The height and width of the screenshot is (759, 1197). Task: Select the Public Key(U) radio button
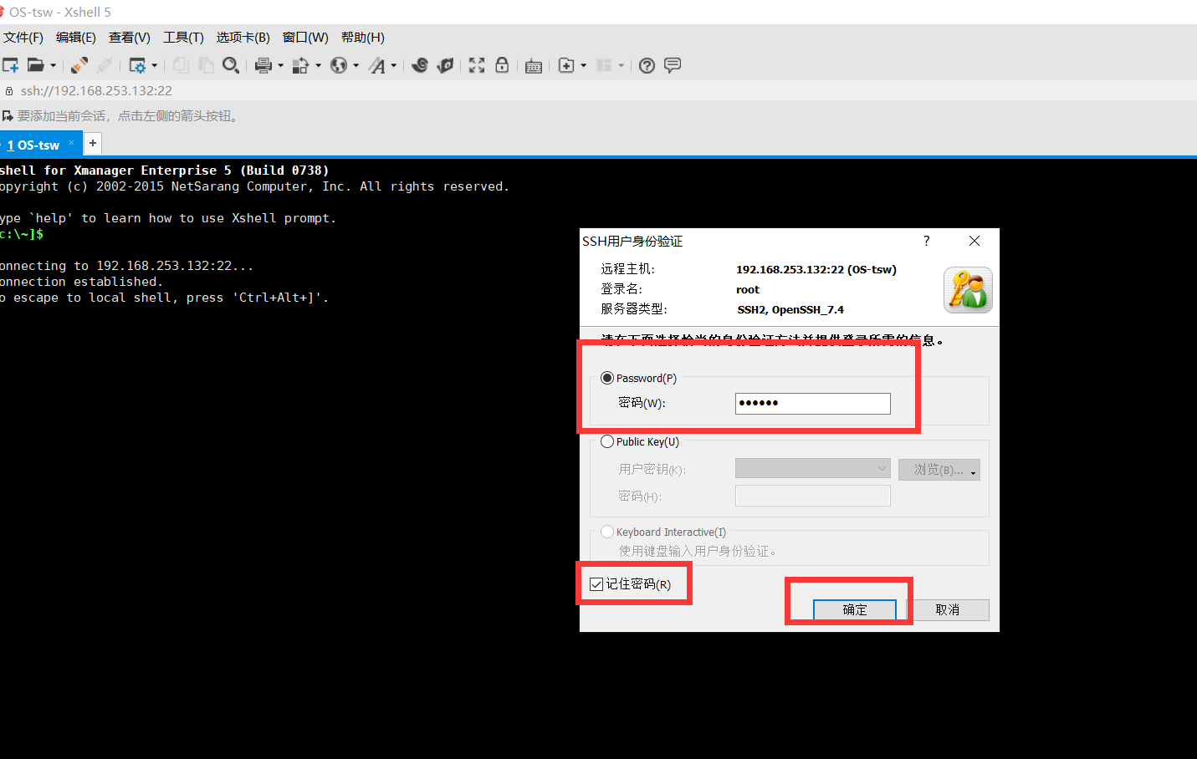tap(607, 441)
